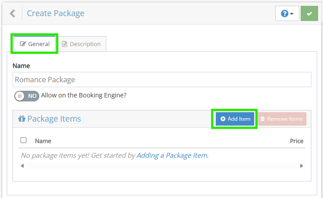Check the select-all items checkbox
This screenshot has width=323, height=198.
pyautogui.click(x=24, y=140)
